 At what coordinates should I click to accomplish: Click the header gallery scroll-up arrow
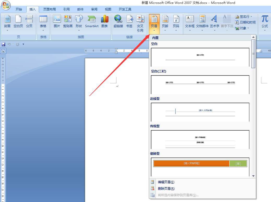click(253, 37)
